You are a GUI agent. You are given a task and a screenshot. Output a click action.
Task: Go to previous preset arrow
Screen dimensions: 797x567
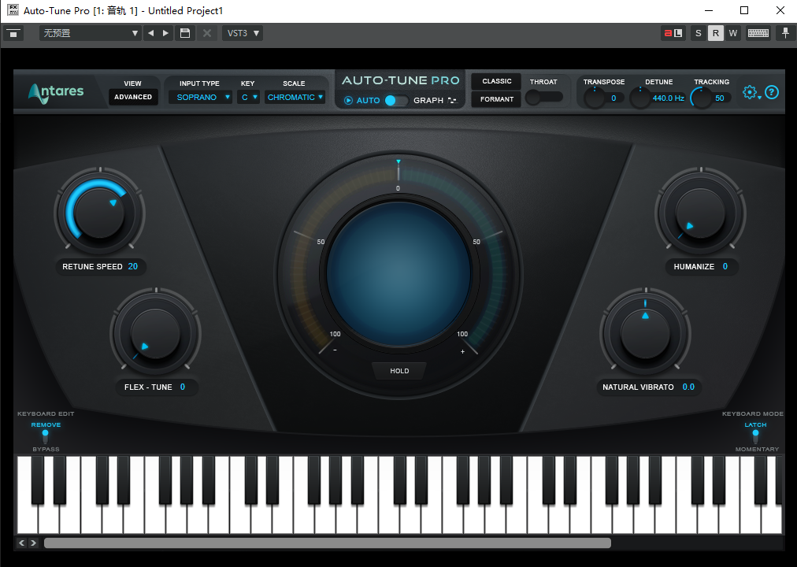(x=151, y=33)
